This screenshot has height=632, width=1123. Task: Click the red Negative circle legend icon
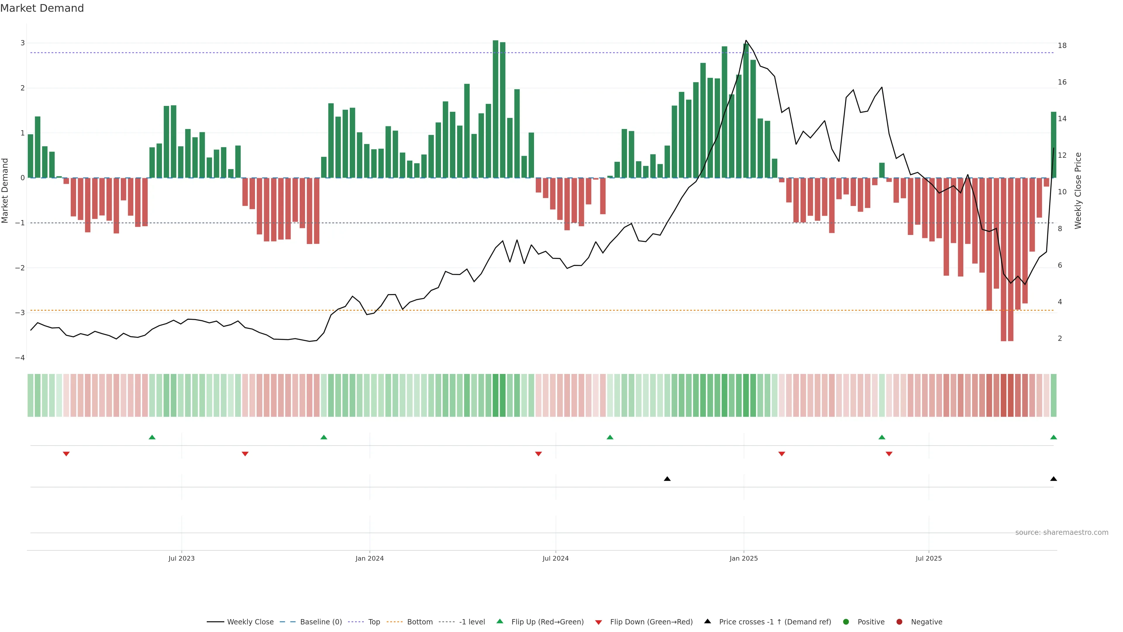[x=899, y=621]
